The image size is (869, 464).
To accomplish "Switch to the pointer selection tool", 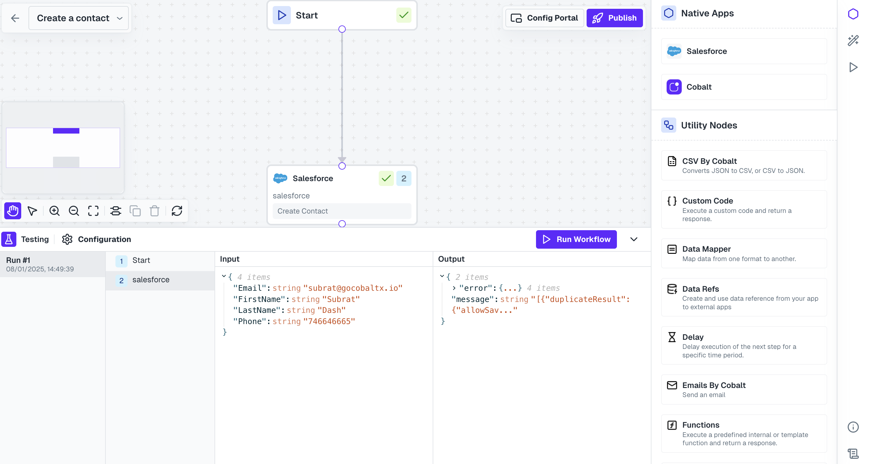I will 32,211.
